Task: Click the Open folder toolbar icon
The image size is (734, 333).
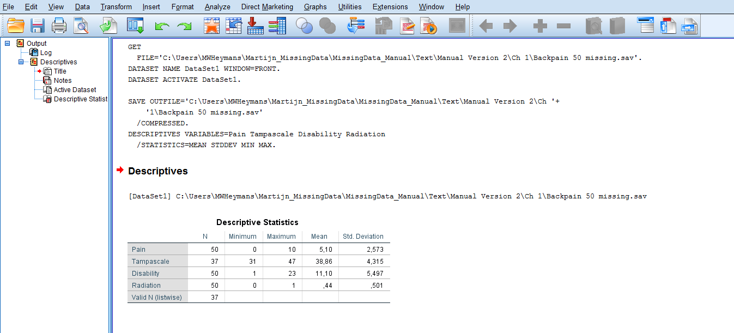Action: click(16, 26)
